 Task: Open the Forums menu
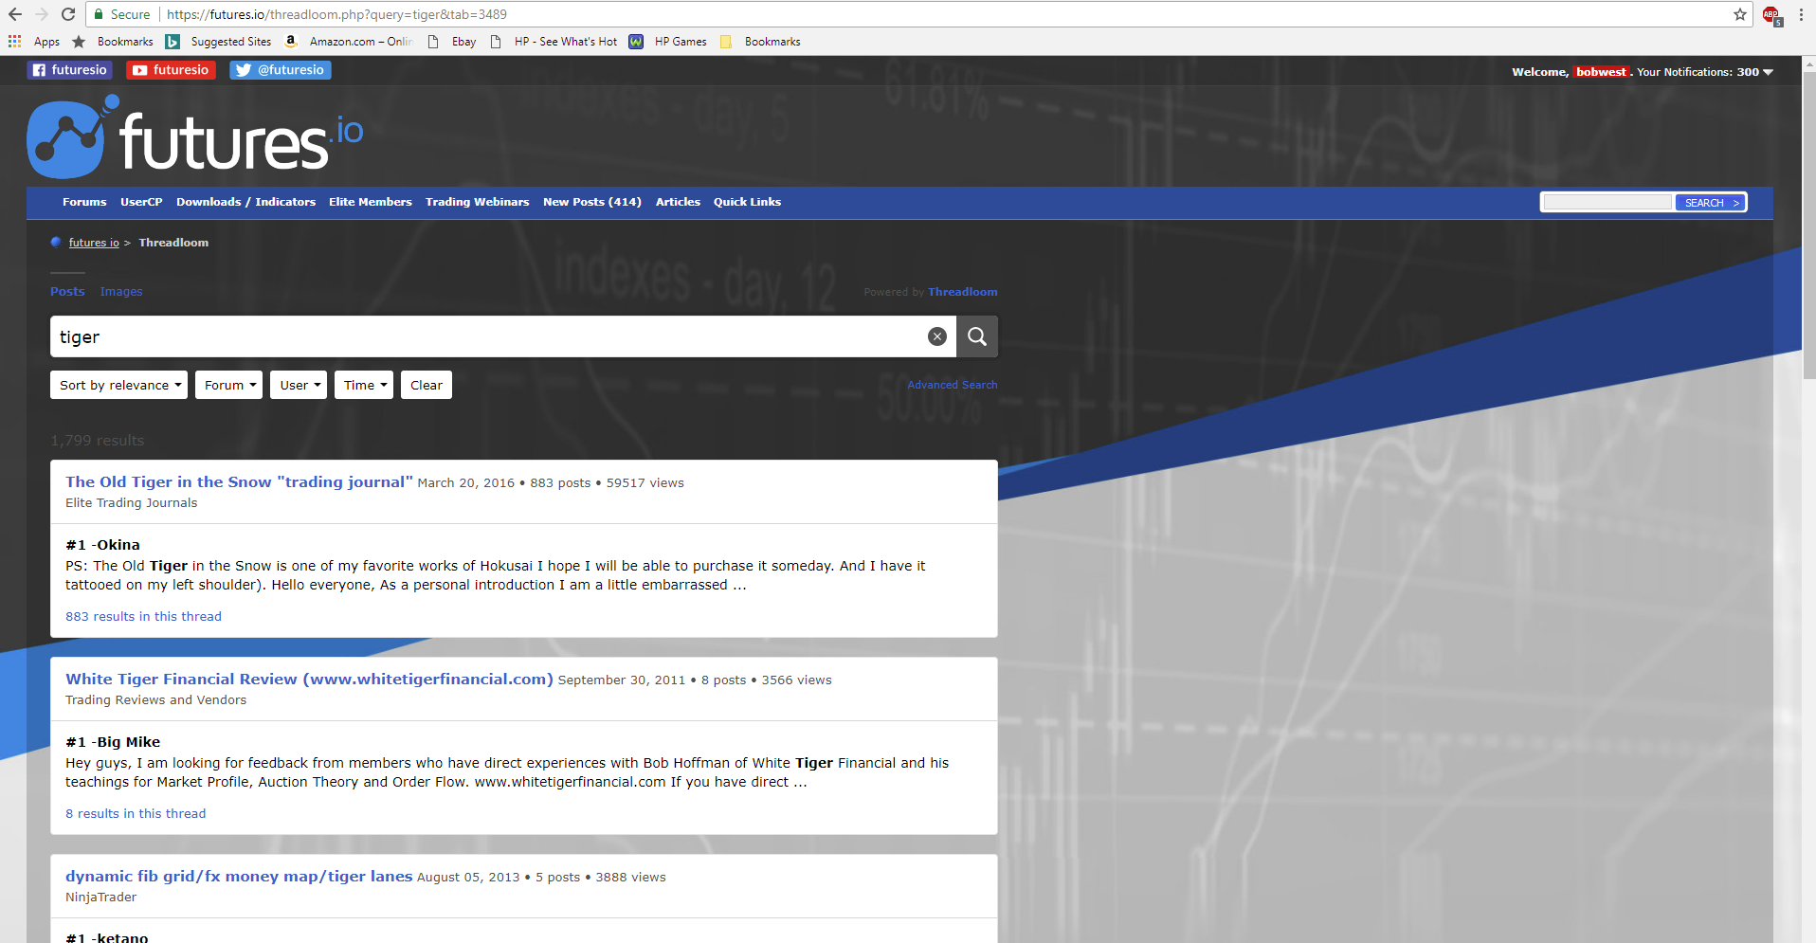click(x=84, y=202)
